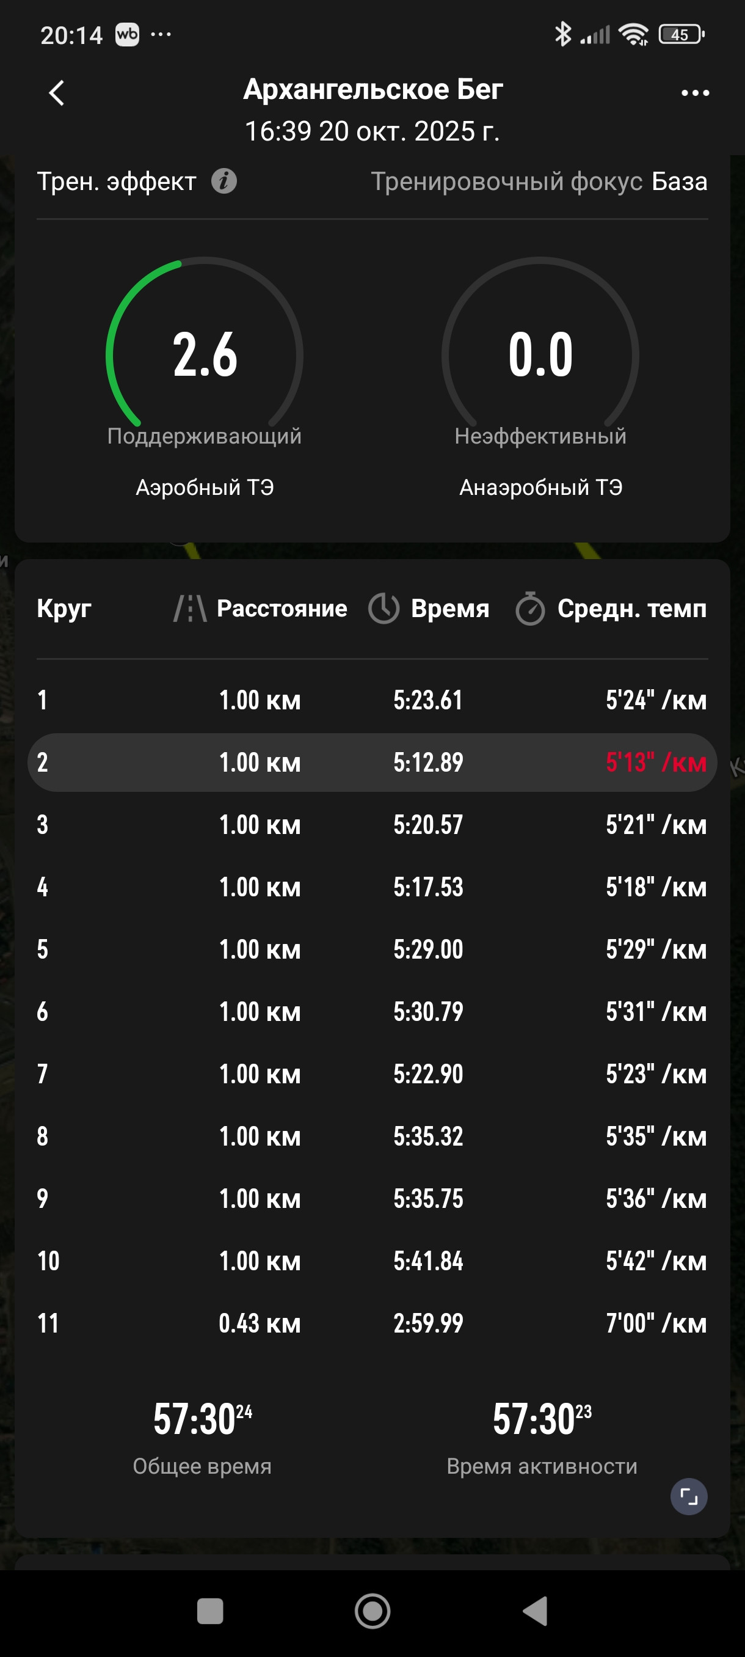The width and height of the screenshot is (745, 1657).
Task: Tap the Тренировочный фокус База label
Action: tap(539, 181)
